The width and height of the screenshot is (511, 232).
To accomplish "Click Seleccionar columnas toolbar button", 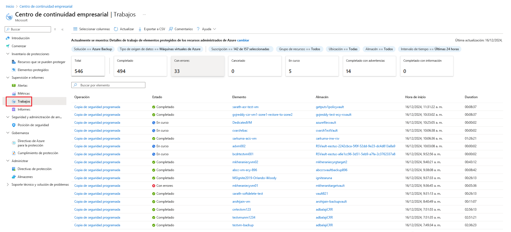I will point(92,29).
